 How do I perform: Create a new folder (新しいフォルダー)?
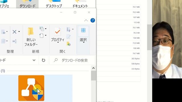pyautogui.click(x=31, y=37)
